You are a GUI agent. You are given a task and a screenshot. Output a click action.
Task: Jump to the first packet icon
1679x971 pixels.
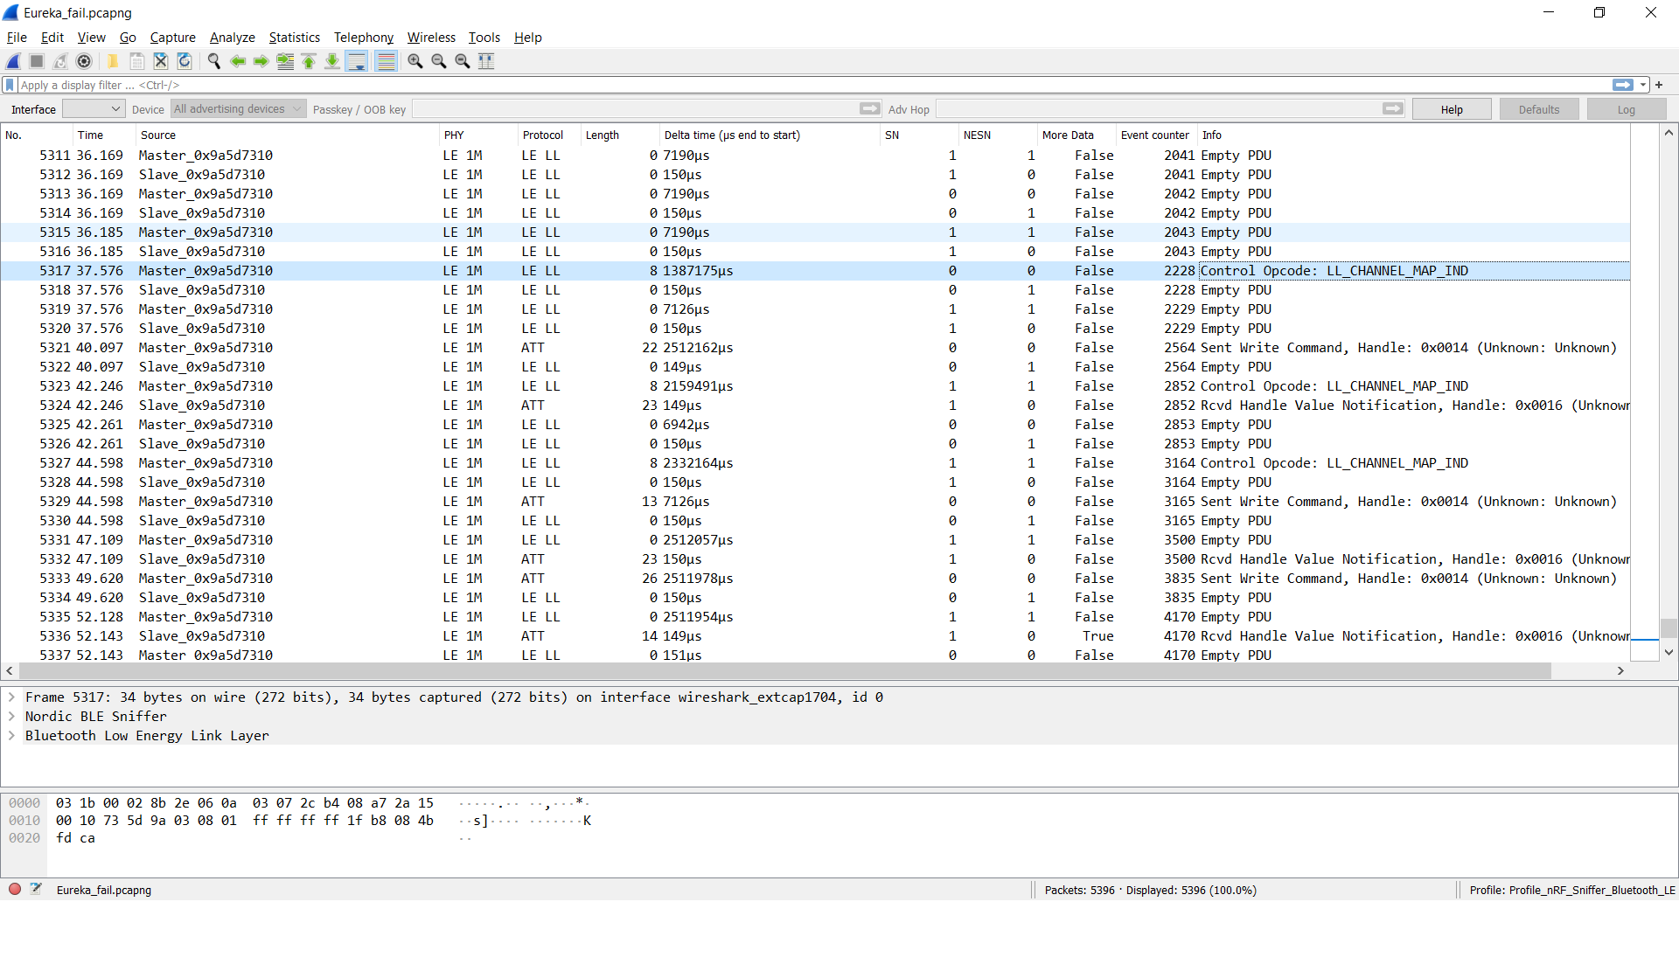click(309, 61)
